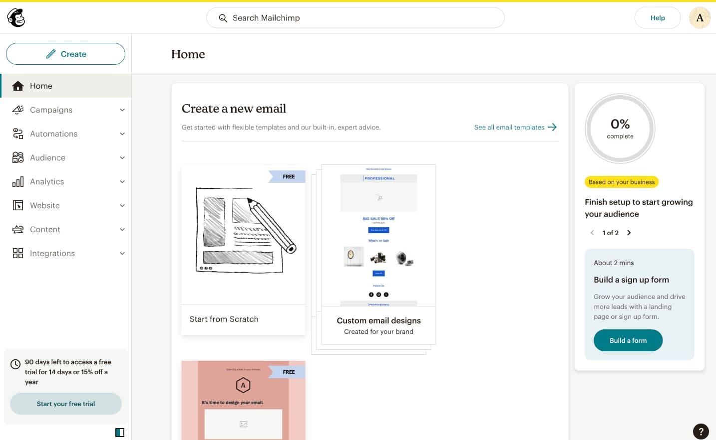Go to next setup step arrow
716x440 pixels.
click(x=629, y=233)
